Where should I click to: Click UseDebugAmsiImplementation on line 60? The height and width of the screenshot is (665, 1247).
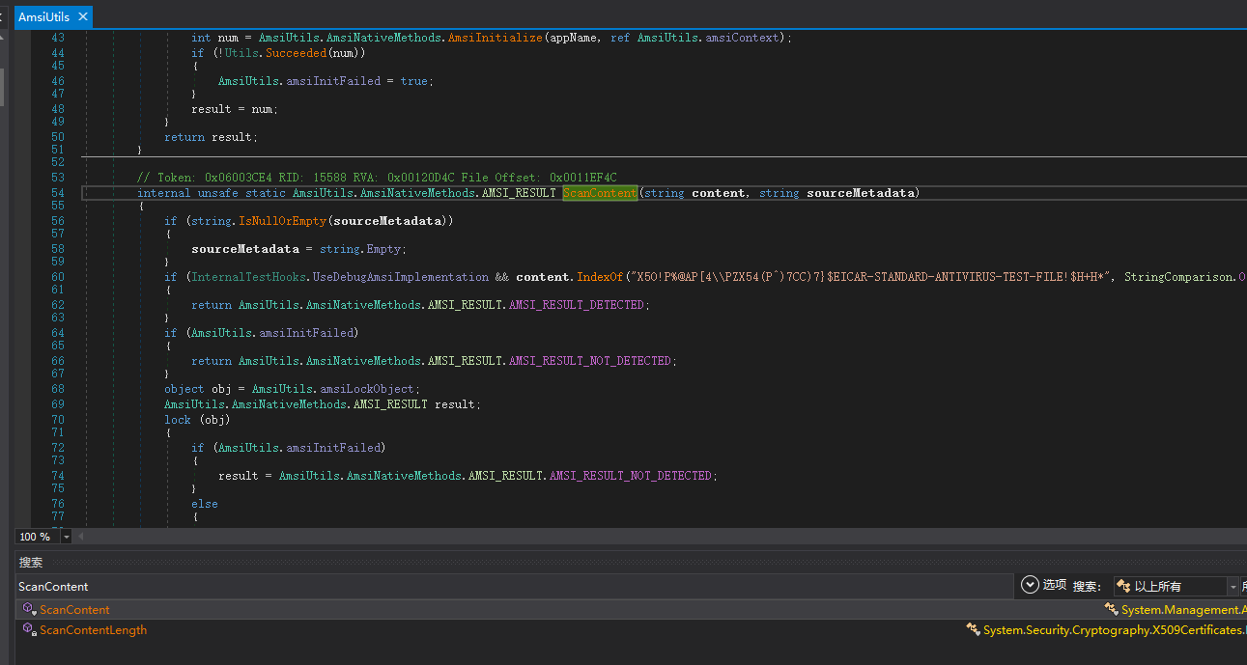click(401, 277)
